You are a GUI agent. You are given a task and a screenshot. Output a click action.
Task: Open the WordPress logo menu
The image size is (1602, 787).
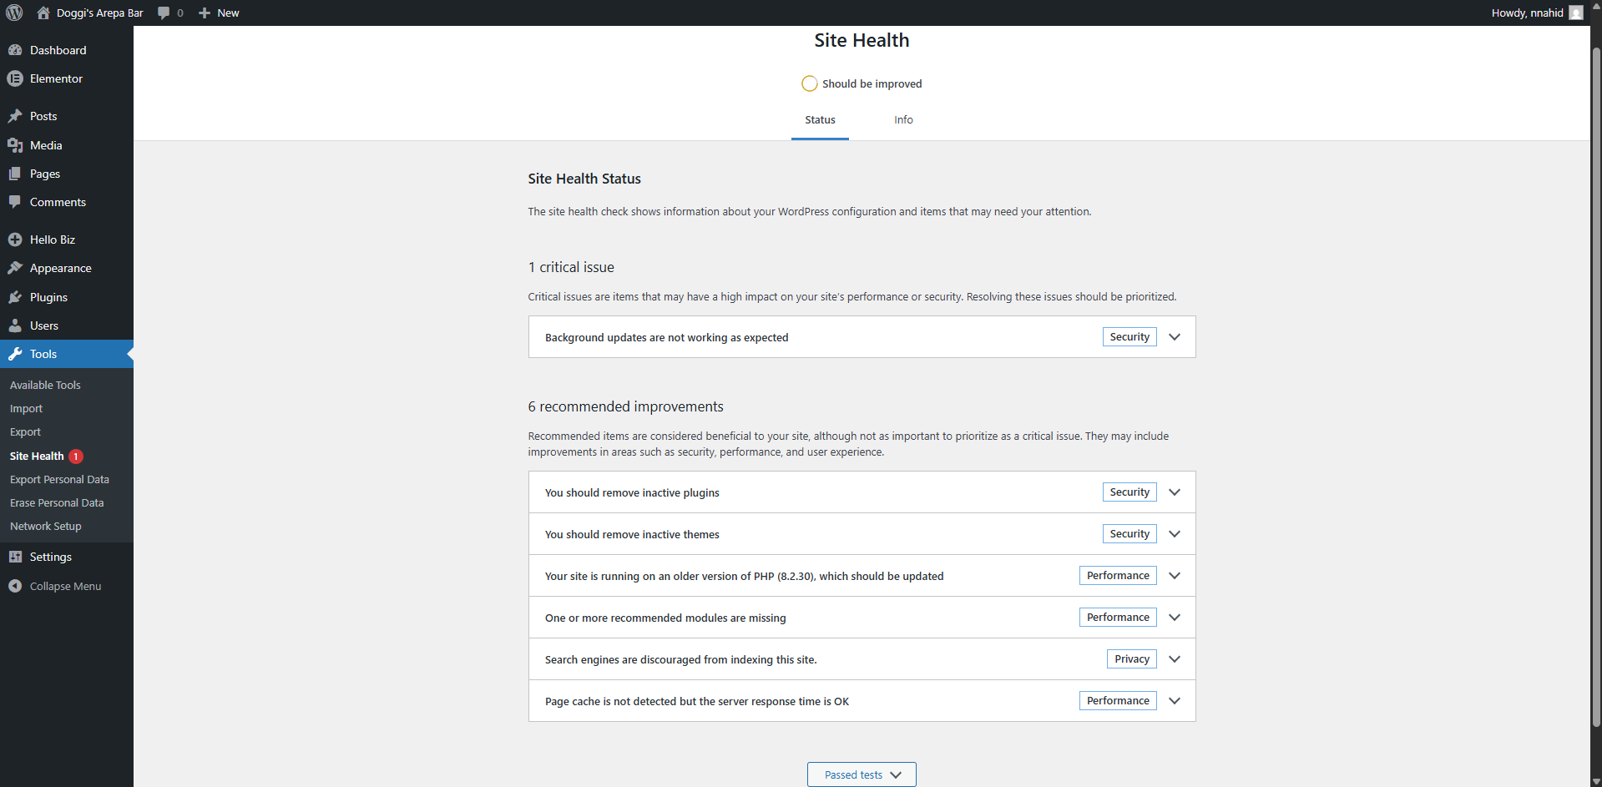[13, 13]
